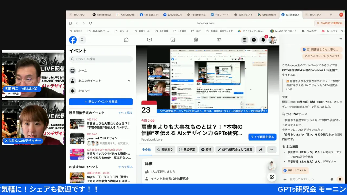The height and width of the screenshot is (195, 347).
Task: Switch to the StreamYard browser tab
Action: [267, 15]
